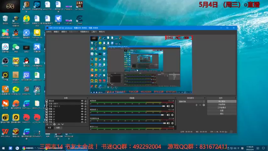Lock the 图像 30 source

[85, 109]
